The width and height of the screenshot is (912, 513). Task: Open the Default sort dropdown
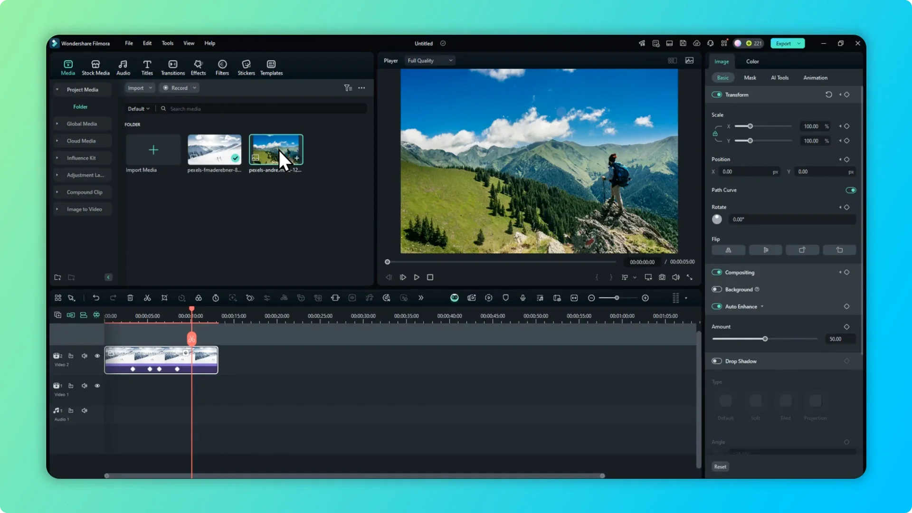[139, 109]
